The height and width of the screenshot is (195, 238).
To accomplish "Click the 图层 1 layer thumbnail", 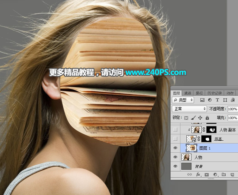I will click(x=191, y=148).
